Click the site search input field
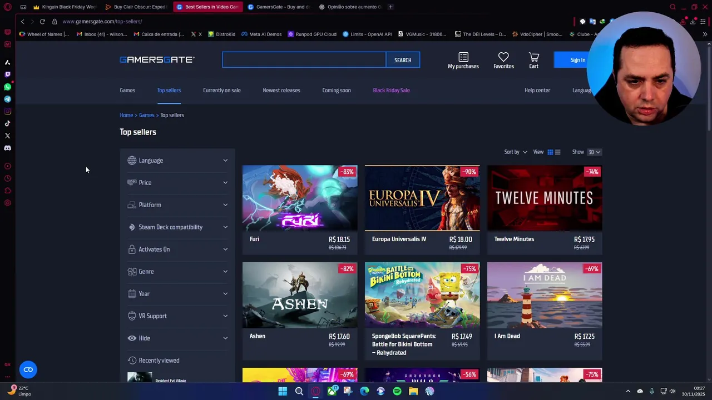This screenshot has width=712, height=400. (x=304, y=60)
